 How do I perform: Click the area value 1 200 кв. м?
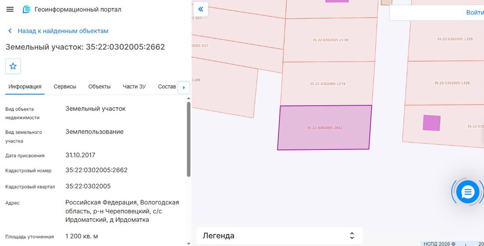click(x=82, y=236)
